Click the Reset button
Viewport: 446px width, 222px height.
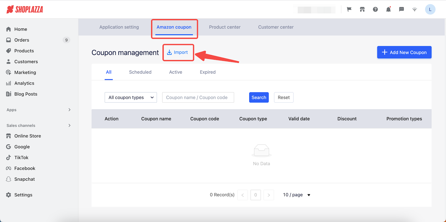pos(284,97)
